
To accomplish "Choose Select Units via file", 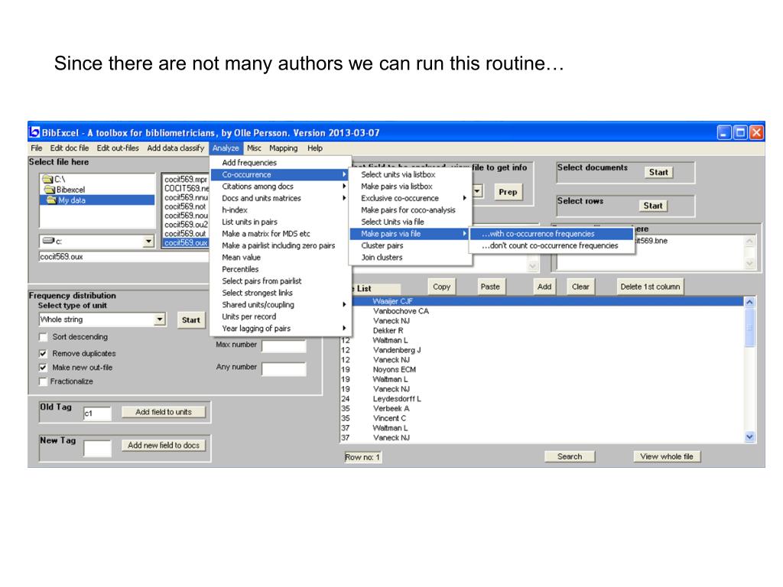I will 410,222.
